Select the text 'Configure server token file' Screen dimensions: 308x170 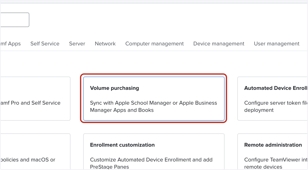click(x=276, y=103)
